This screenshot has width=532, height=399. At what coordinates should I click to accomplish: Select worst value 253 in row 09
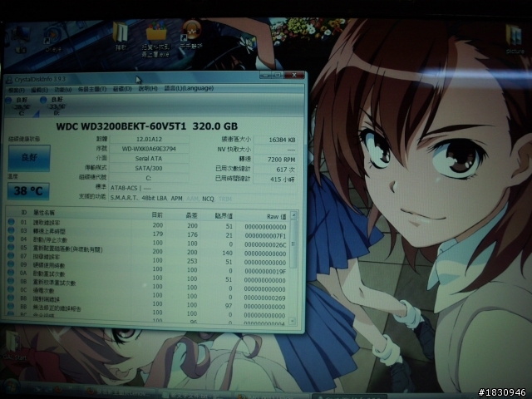[192, 261]
